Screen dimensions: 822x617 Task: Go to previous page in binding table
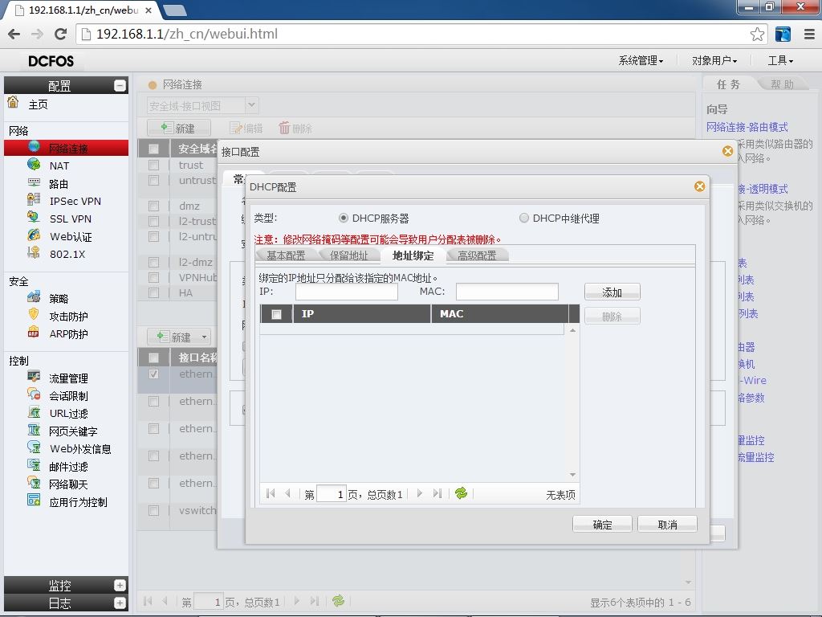[287, 493]
